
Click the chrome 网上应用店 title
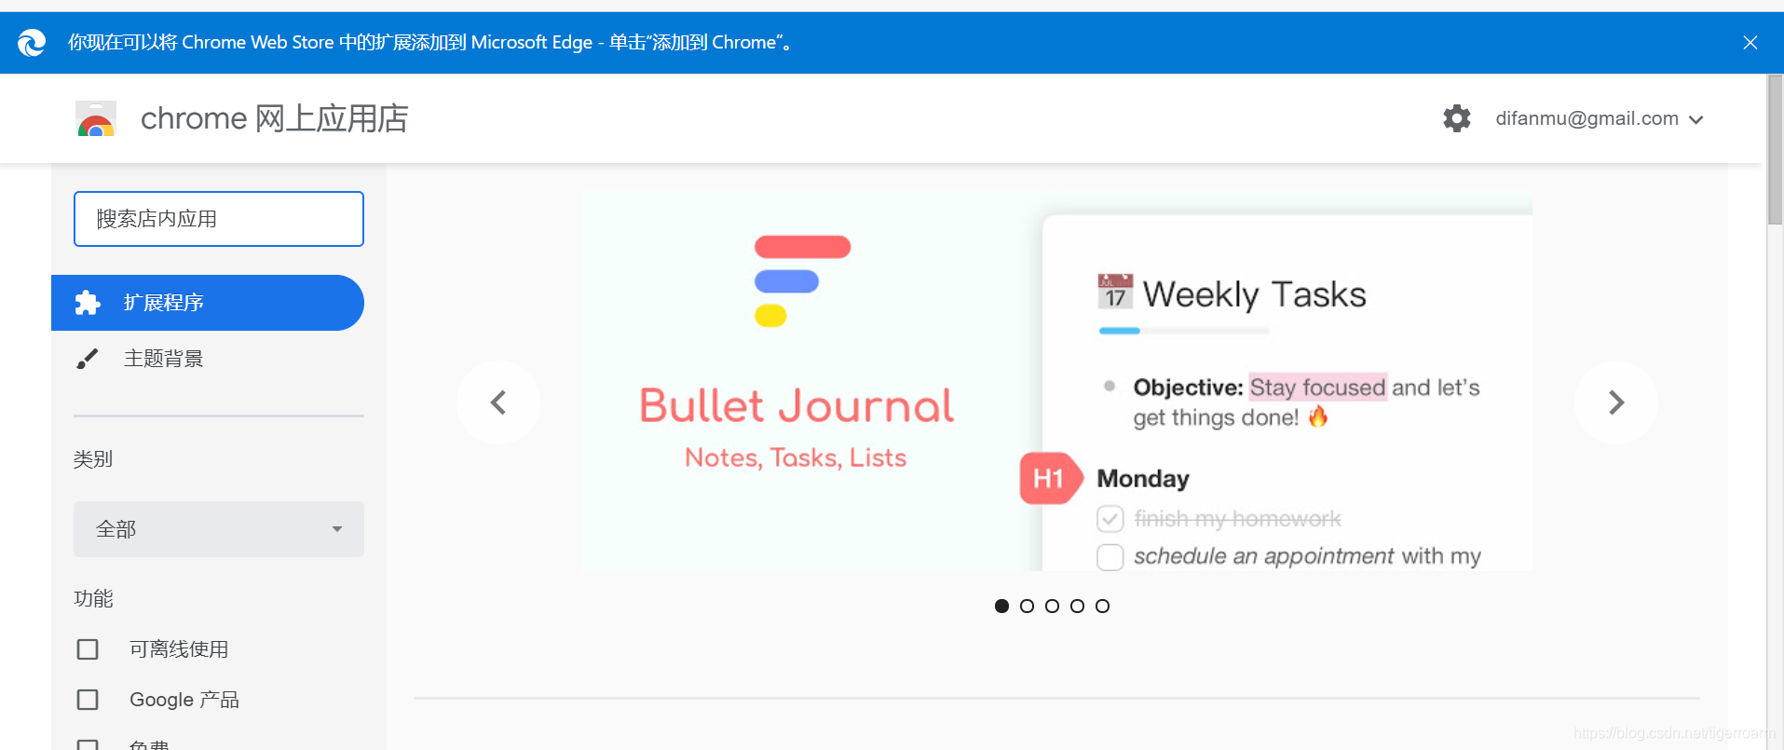pos(274,119)
